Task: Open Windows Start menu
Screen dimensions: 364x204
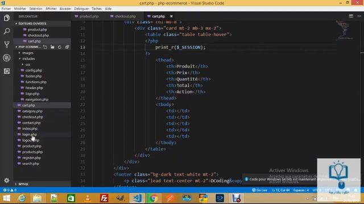Action: pos(6,198)
